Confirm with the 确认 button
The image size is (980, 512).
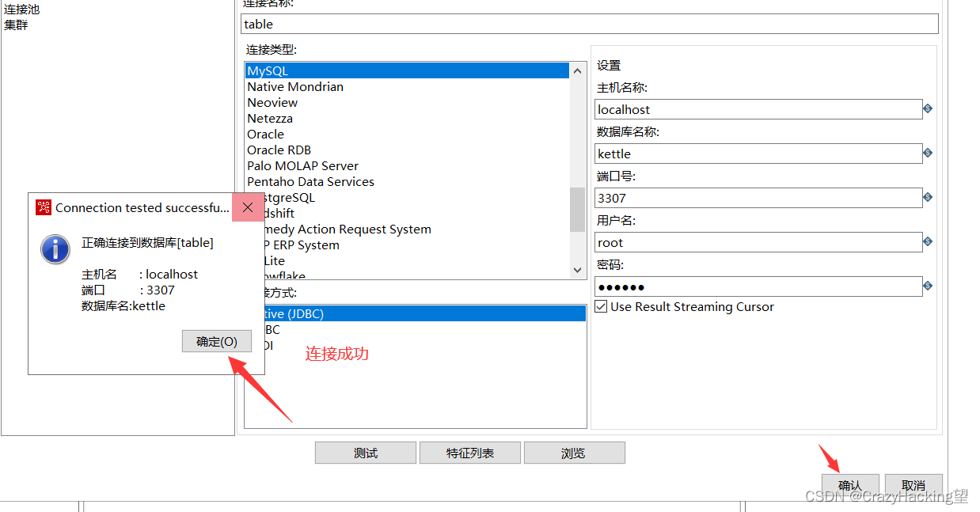point(850,485)
